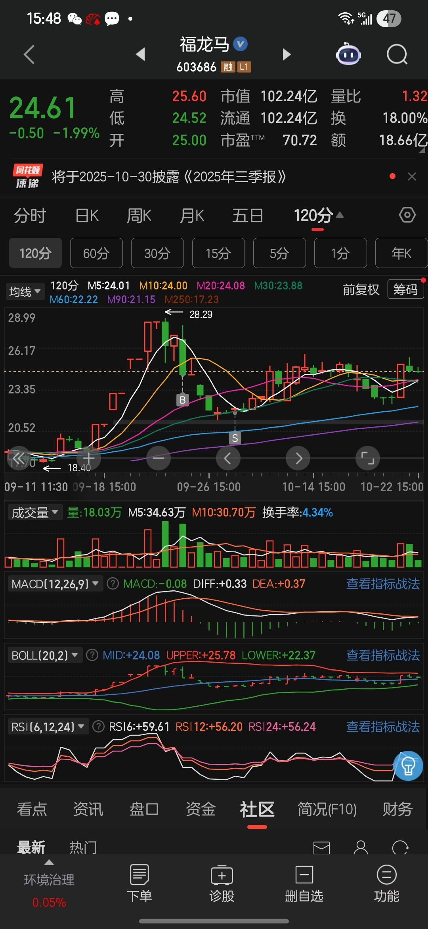Tap the chart zoom-out minus button

click(159, 458)
